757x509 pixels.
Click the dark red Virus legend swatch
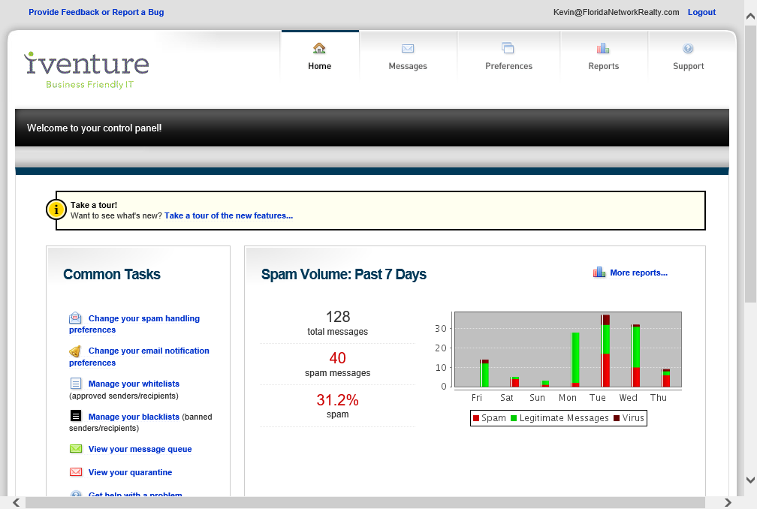(x=617, y=418)
